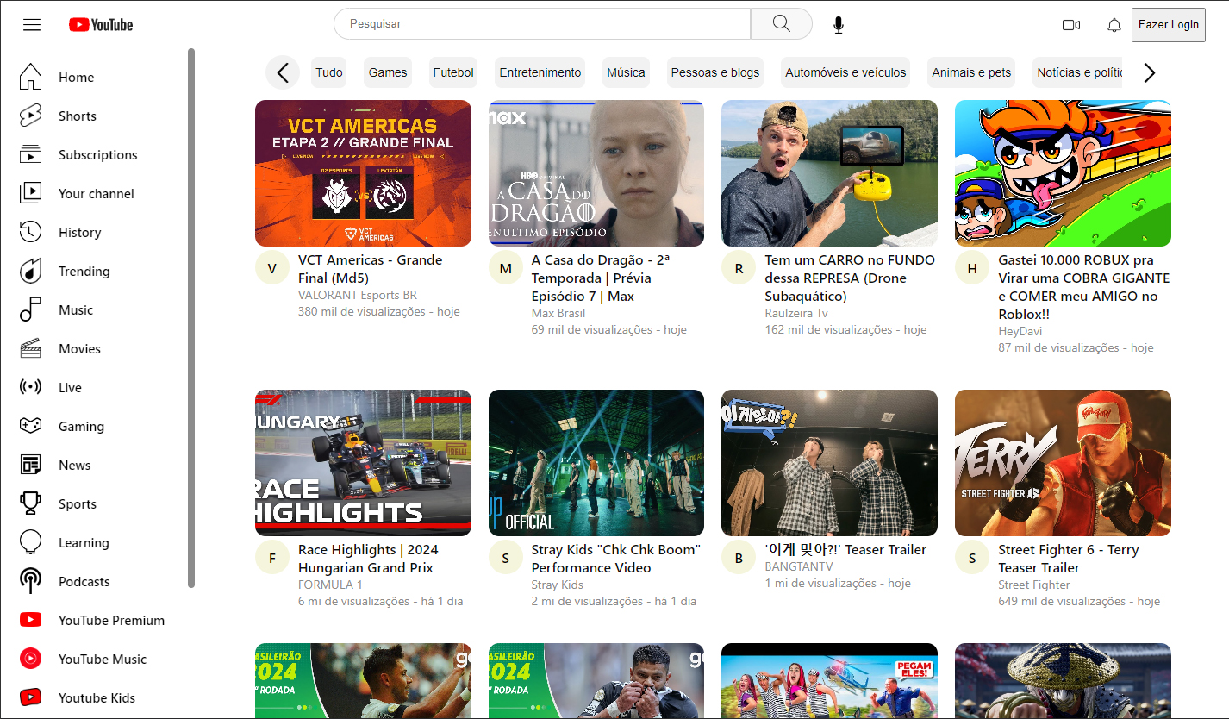Open the Terry Street Fighter thumbnail
Screen dimensions: 1229x719
(x=1063, y=463)
